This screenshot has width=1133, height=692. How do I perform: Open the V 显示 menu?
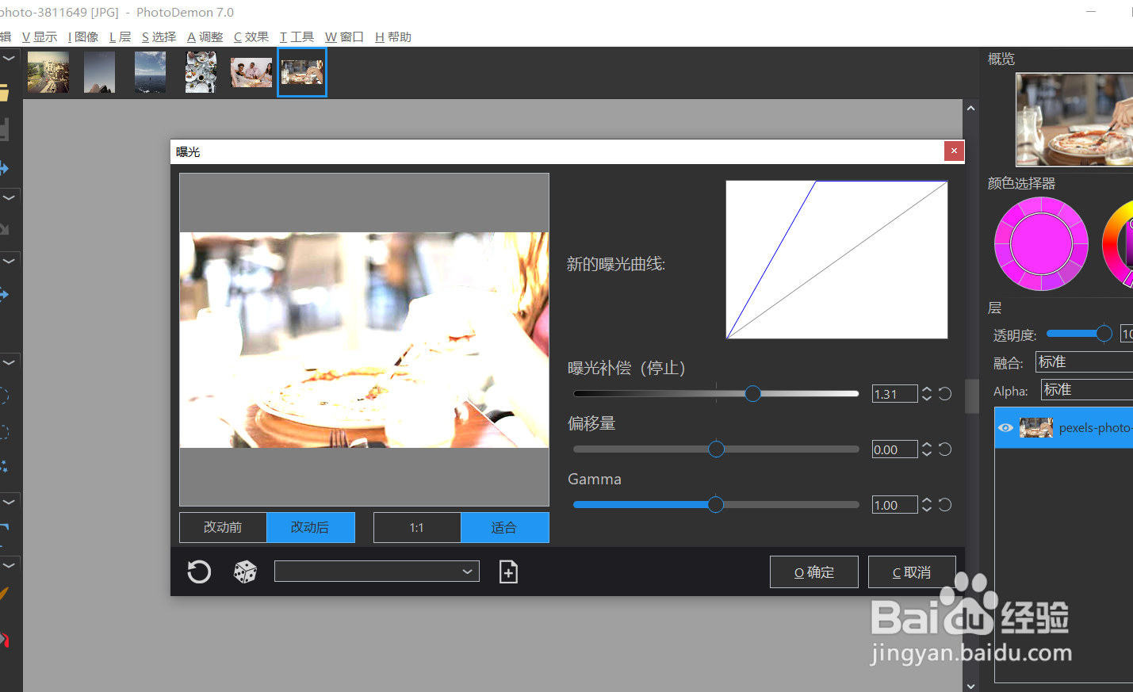[x=40, y=37]
